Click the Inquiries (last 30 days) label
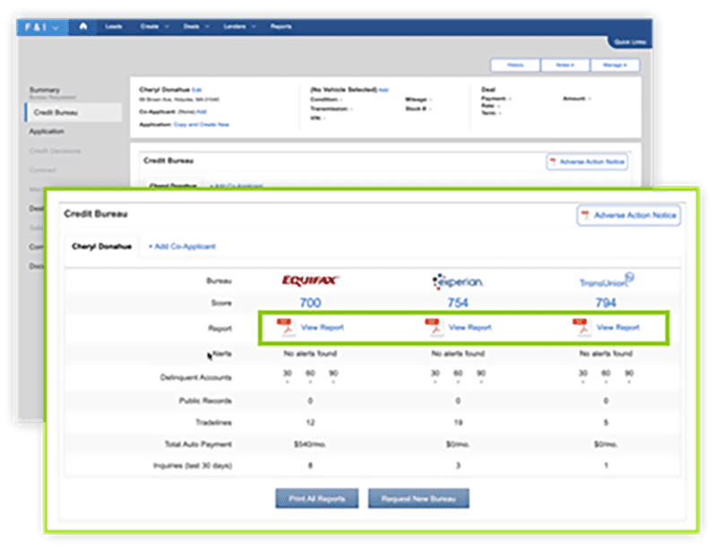717x551 pixels. pyautogui.click(x=193, y=466)
